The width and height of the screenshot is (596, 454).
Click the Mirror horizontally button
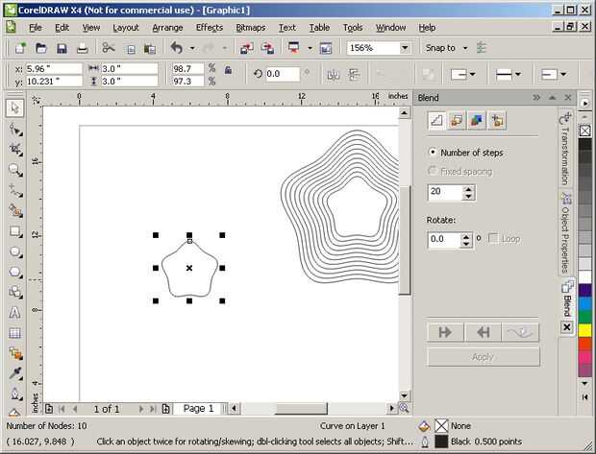[x=333, y=74]
